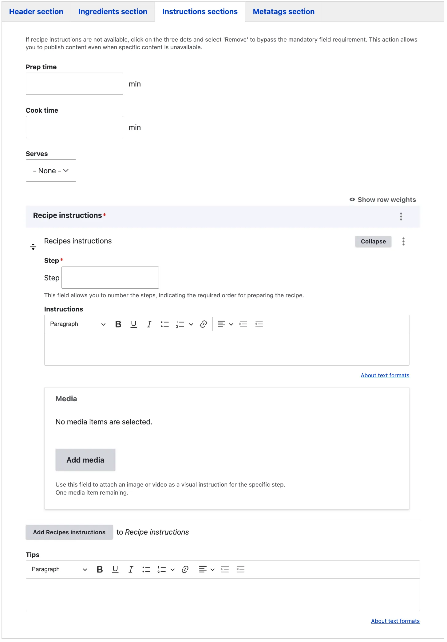Click into the Prep time input field
The width and height of the screenshot is (447, 642).
74,84
